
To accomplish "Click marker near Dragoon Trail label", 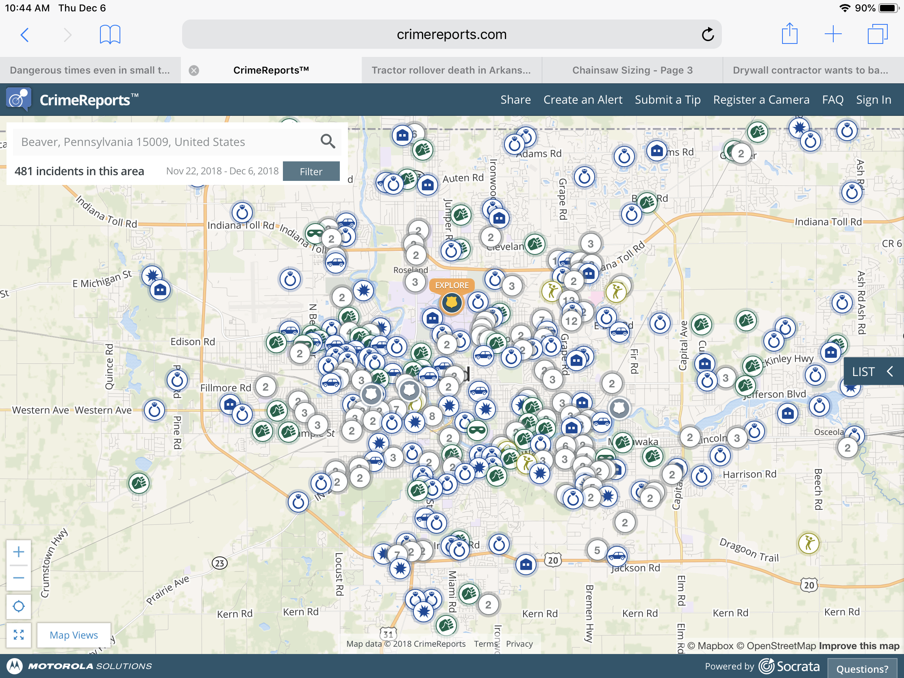I will [x=809, y=543].
